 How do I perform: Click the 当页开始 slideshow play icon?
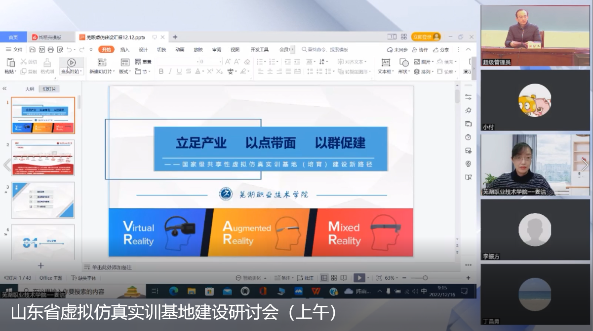[x=72, y=63]
